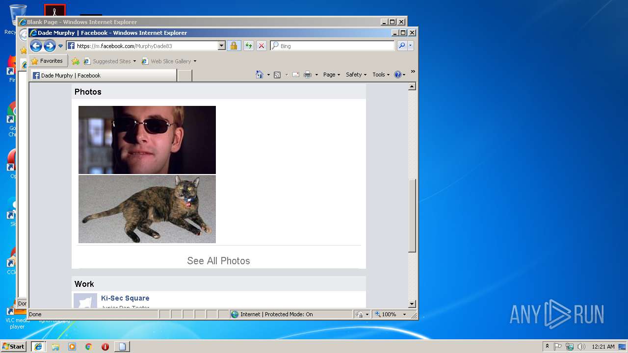628x353 pixels.
Task: Expand Web Slice Gallery dropdown arrow
Action: [x=195, y=61]
